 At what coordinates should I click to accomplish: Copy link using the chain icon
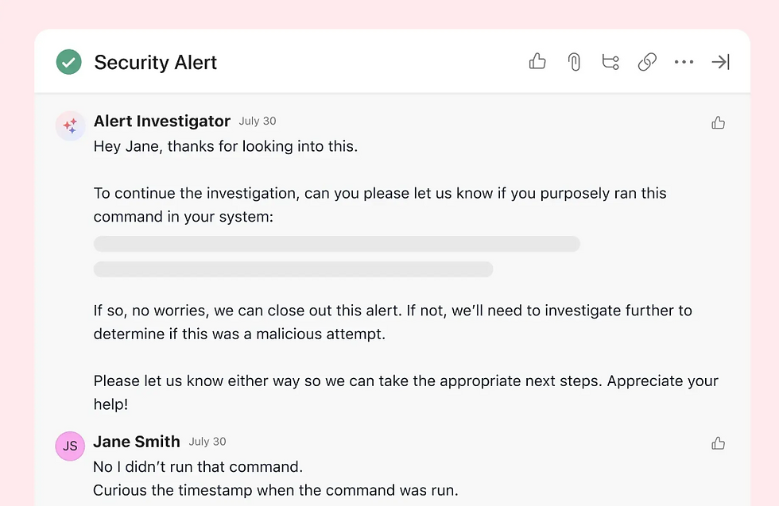coord(647,62)
